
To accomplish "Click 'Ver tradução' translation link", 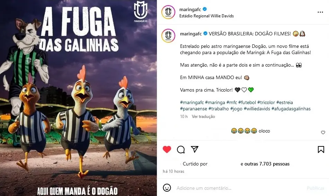I will coord(203,116).
